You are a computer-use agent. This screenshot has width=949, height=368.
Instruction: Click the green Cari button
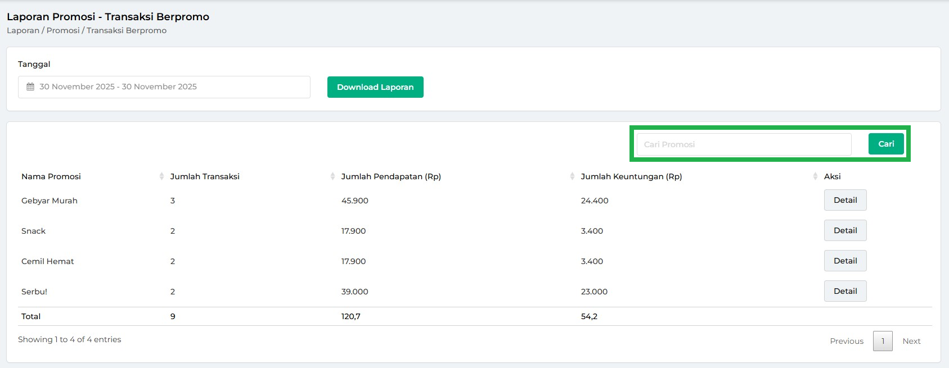click(x=885, y=144)
